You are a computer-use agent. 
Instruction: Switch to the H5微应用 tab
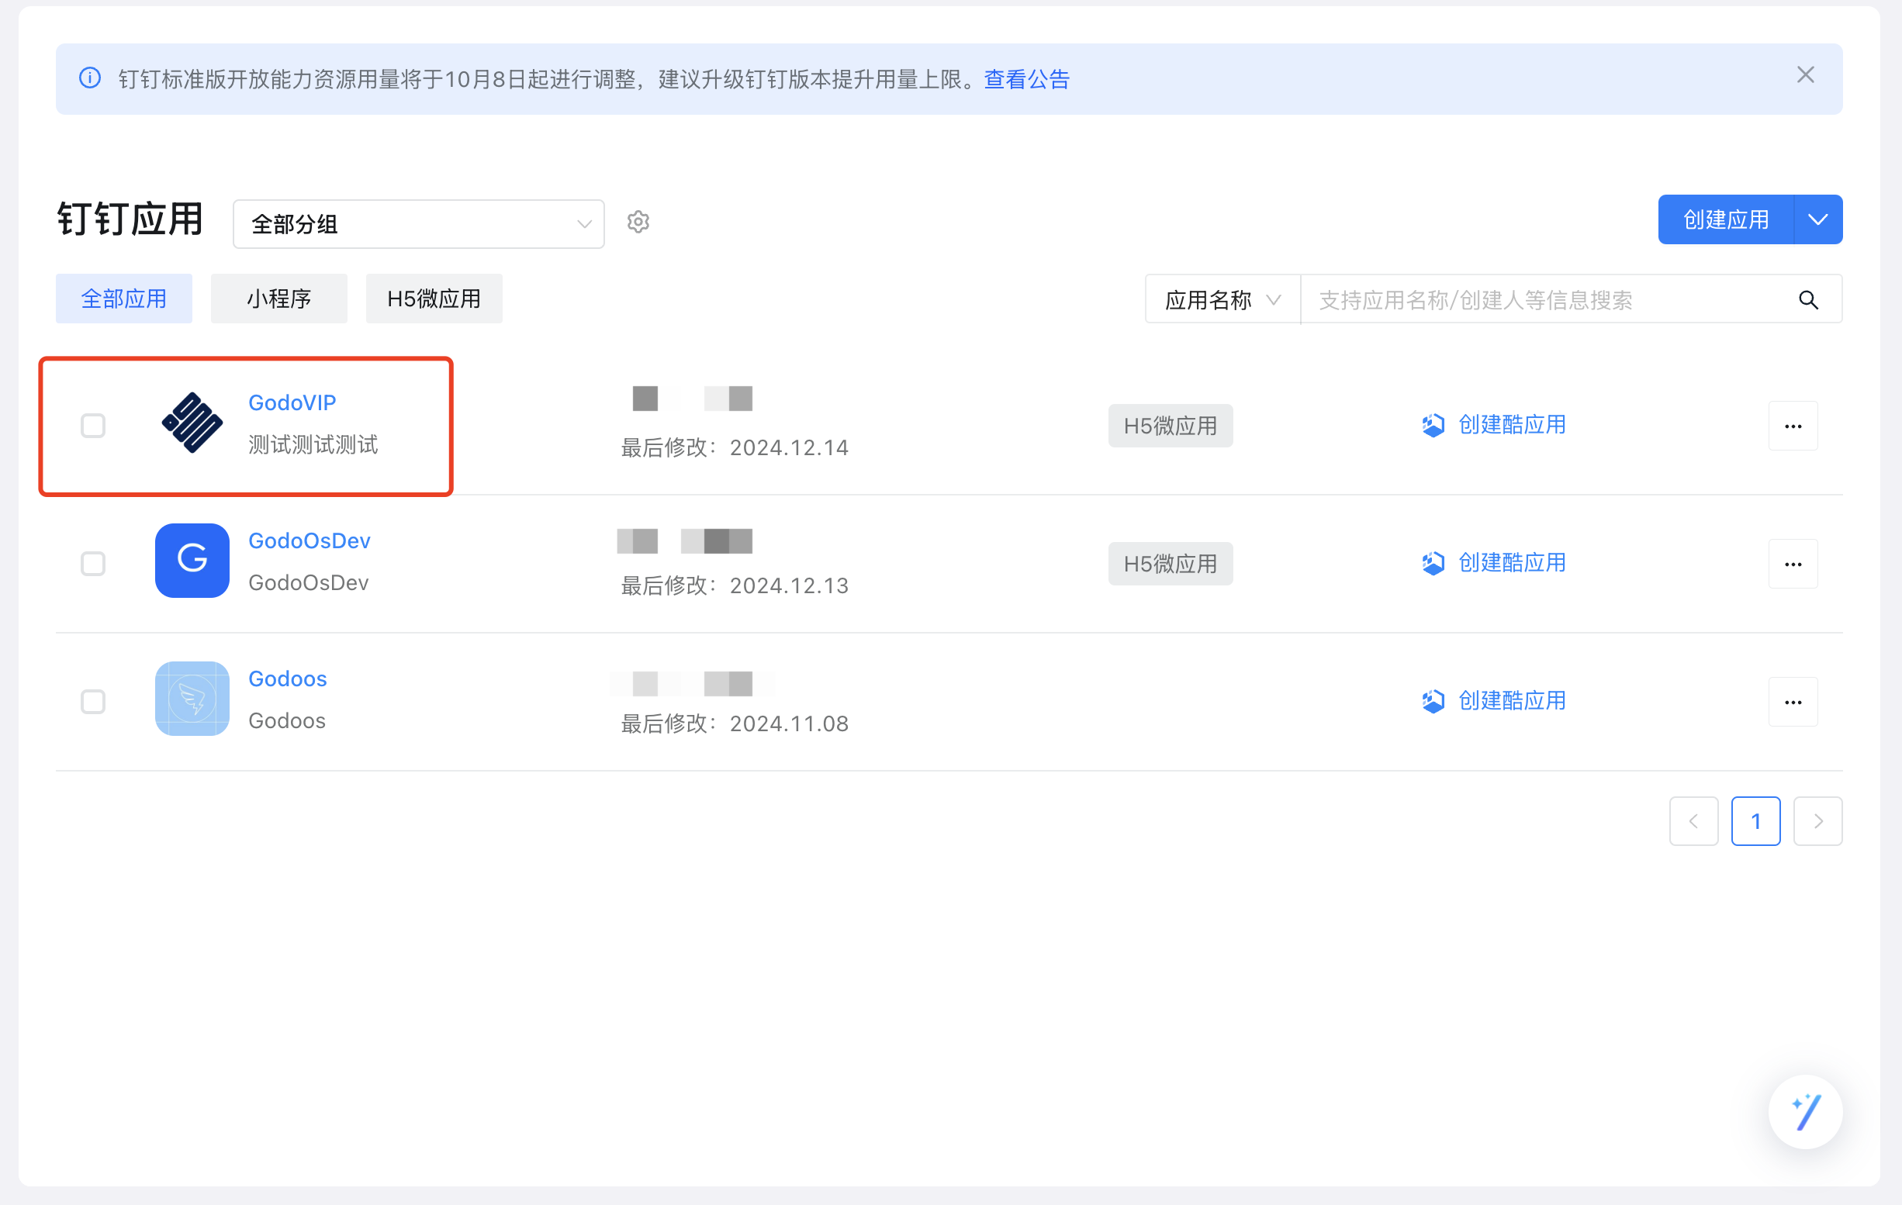[x=434, y=299]
